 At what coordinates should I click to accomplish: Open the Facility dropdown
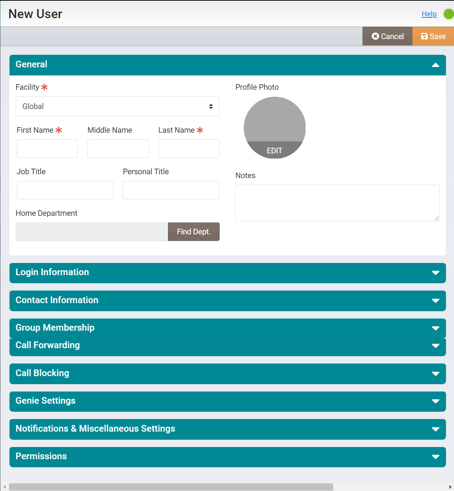117,107
